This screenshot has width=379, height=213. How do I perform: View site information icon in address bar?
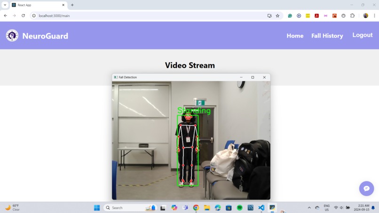coord(34,16)
